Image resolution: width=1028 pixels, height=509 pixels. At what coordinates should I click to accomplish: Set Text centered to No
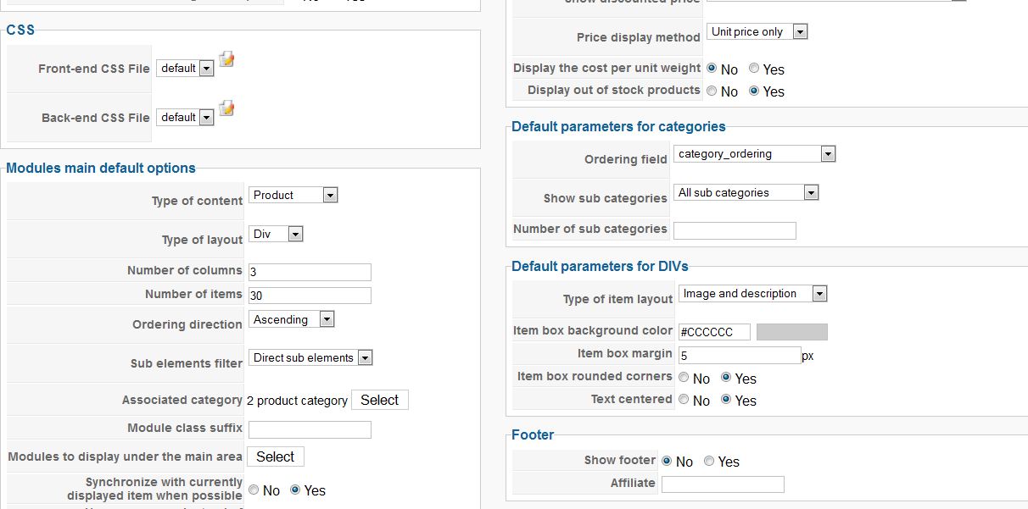tap(684, 400)
